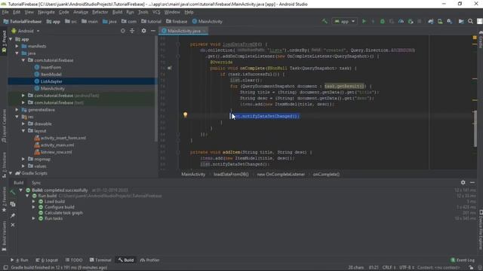Collapse the layout folder
Screen dimensions: 483x271
coord(23,131)
